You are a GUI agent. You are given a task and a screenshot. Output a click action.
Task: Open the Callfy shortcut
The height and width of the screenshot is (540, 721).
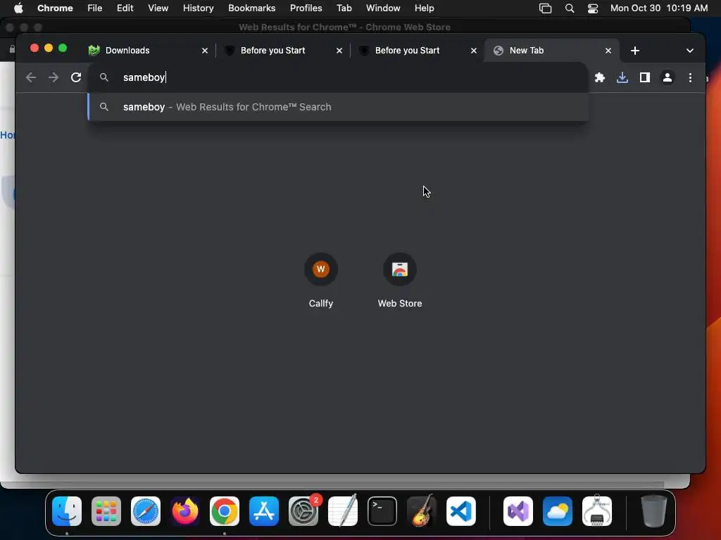click(x=321, y=281)
